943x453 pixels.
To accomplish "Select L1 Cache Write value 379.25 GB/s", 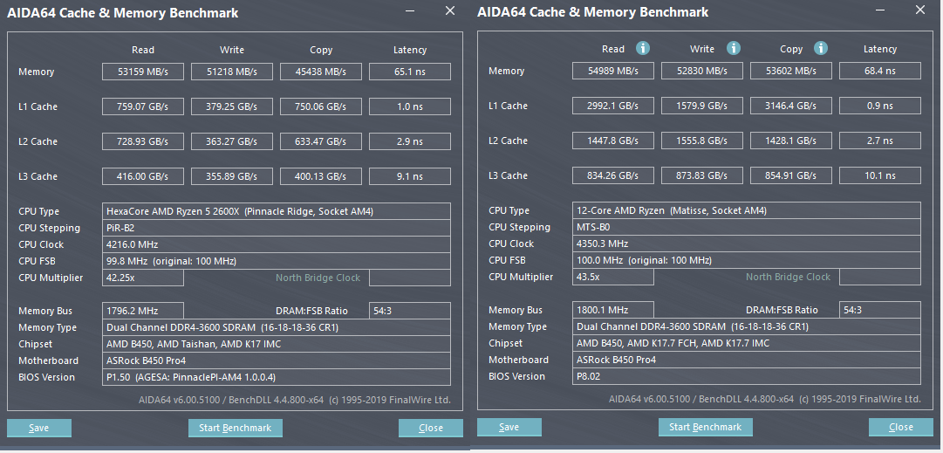I will 232,106.
